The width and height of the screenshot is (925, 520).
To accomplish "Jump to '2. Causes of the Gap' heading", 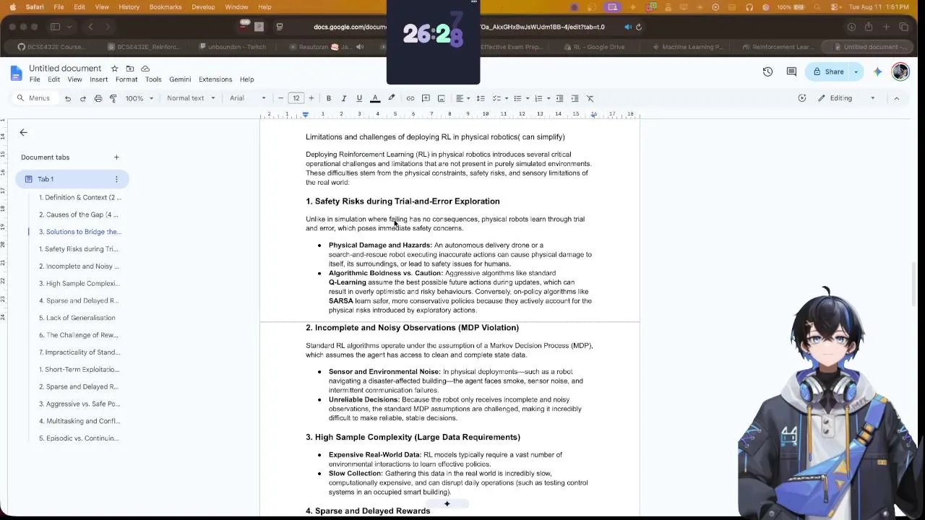I will (x=78, y=214).
